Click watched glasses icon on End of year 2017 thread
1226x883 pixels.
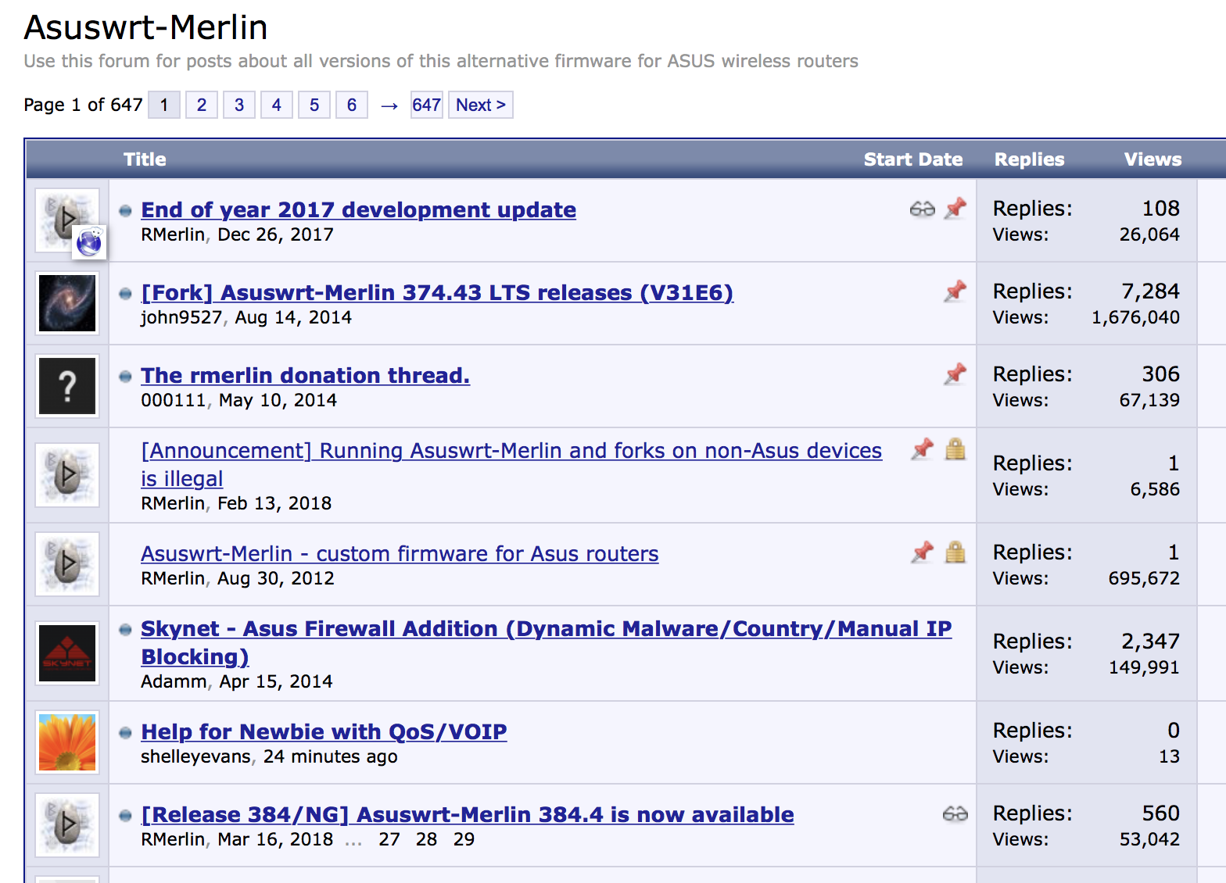(x=923, y=209)
